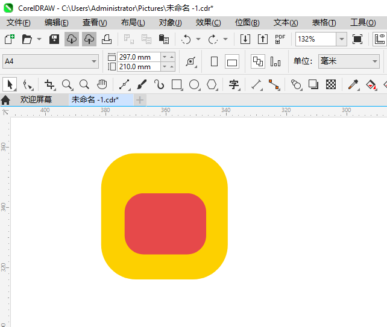Screen dimensions: 387x327
Task: Redo the last action
Action: (213, 39)
